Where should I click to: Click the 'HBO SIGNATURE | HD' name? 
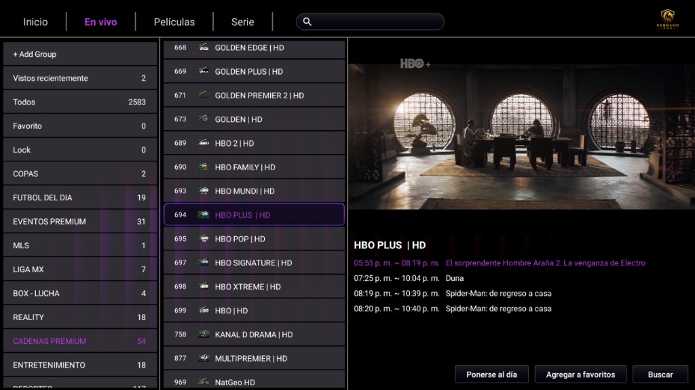click(254, 262)
